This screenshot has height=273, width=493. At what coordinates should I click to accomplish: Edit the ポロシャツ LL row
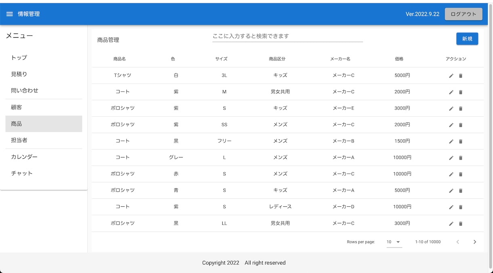pos(451,224)
